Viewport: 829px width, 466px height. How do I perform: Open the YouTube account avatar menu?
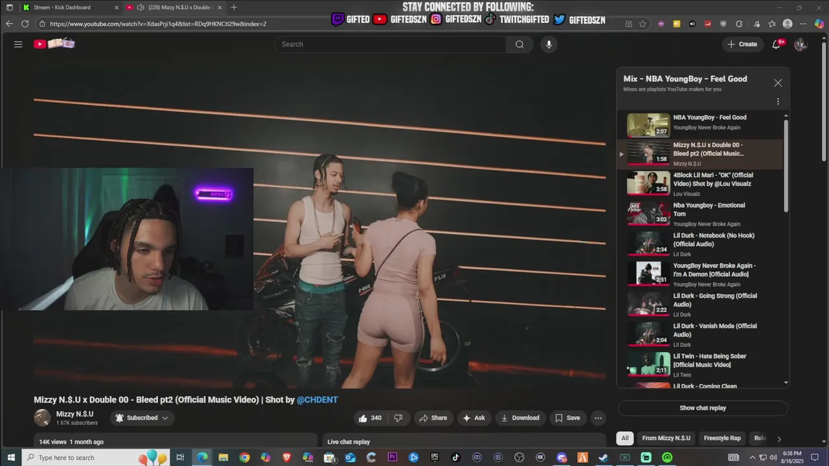coord(801,44)
